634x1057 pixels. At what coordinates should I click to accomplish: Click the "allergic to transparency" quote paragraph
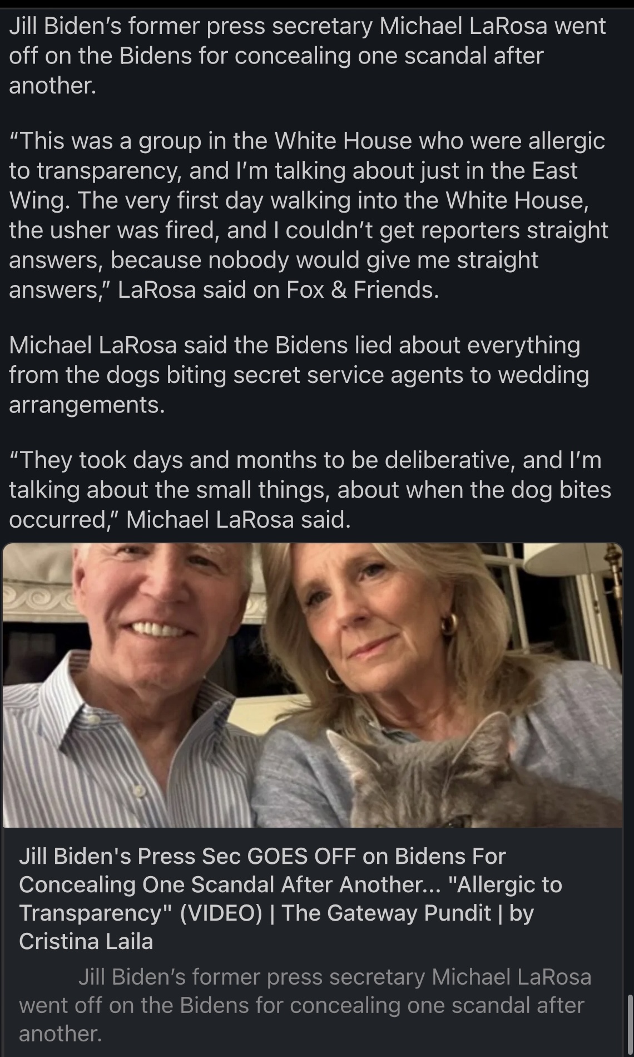click(x=307, y=215)
